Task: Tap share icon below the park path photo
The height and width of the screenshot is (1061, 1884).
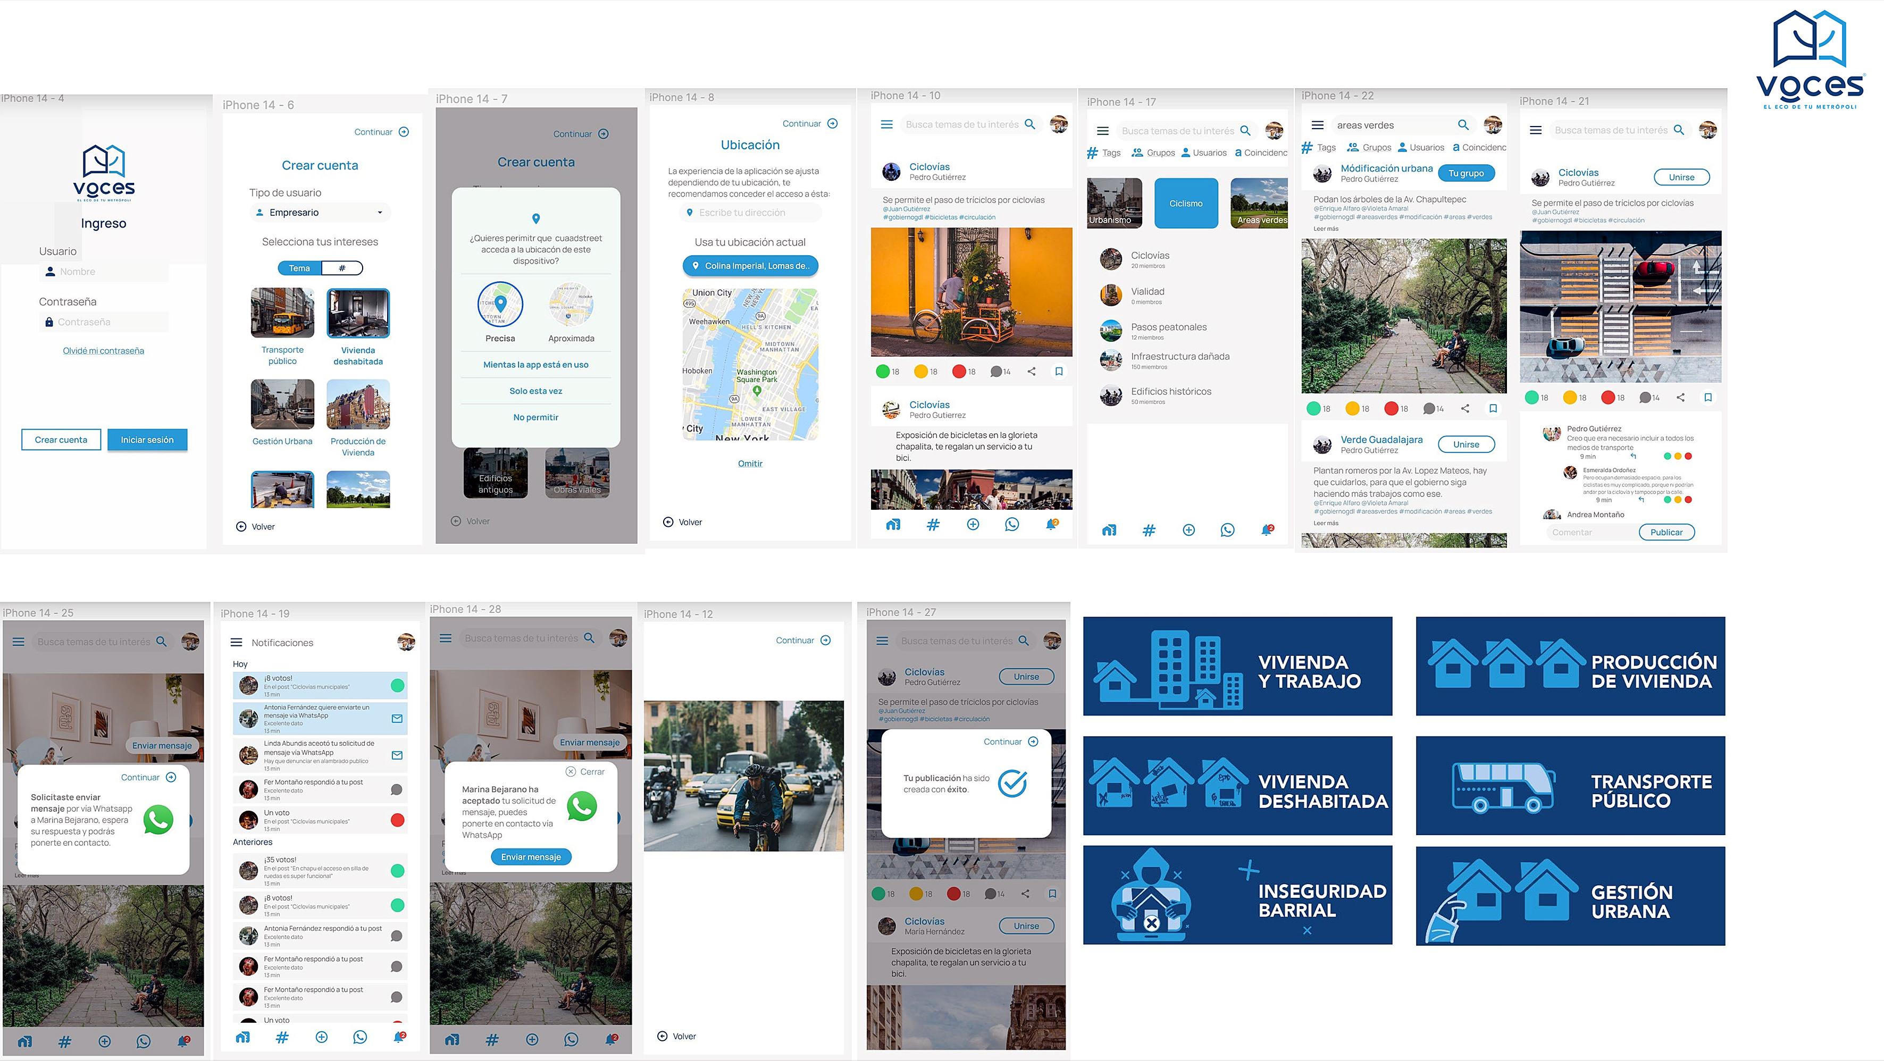Action: (x=1465, y=409)
